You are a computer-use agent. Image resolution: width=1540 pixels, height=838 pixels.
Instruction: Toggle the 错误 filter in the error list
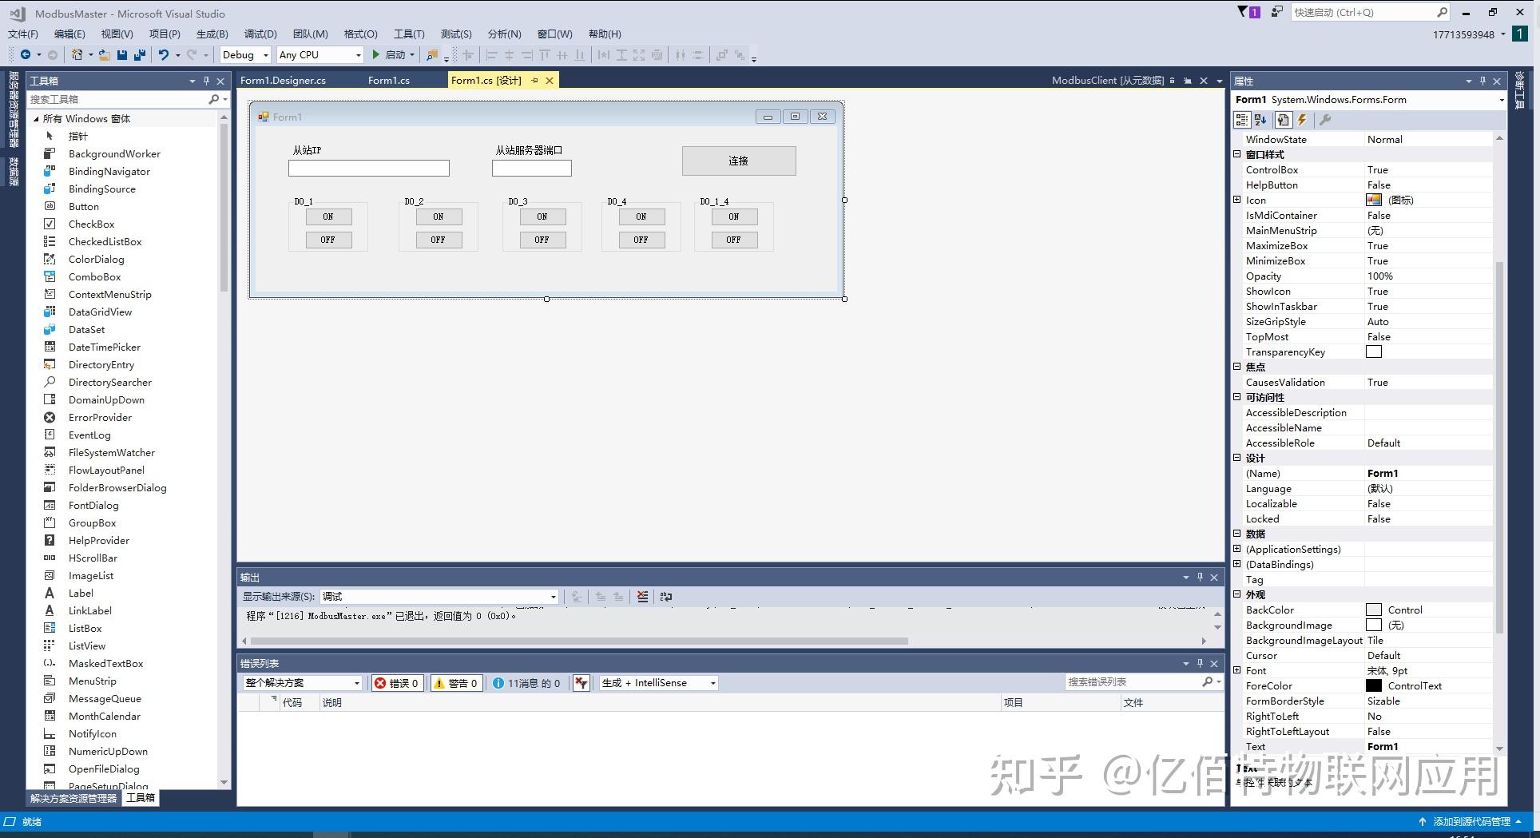pyautogui.click(x=397, y=683)
